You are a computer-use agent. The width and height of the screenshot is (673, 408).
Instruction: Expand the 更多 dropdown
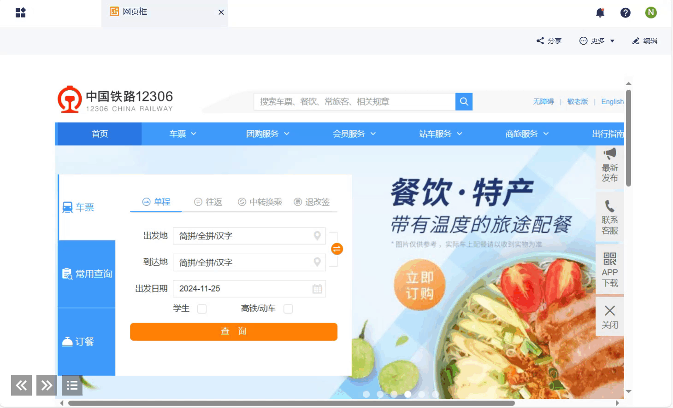pos(597,41)
